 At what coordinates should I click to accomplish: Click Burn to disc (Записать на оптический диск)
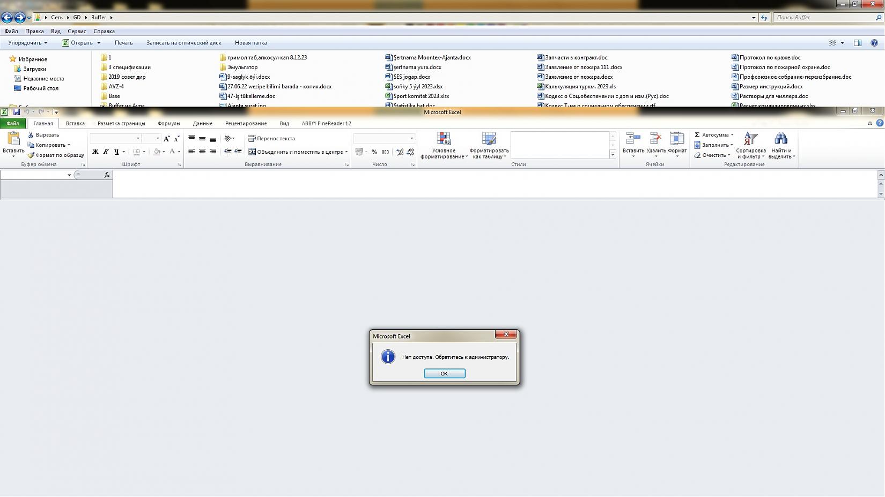(x=184, y=43)
